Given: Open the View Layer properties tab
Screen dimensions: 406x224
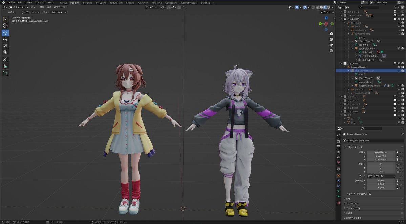Looking at the screenshot, I should [338, 152].
